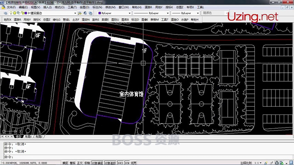Click the Layer Previous icon
The width and height of the screenshot is (294, 165).
(85, 13)
